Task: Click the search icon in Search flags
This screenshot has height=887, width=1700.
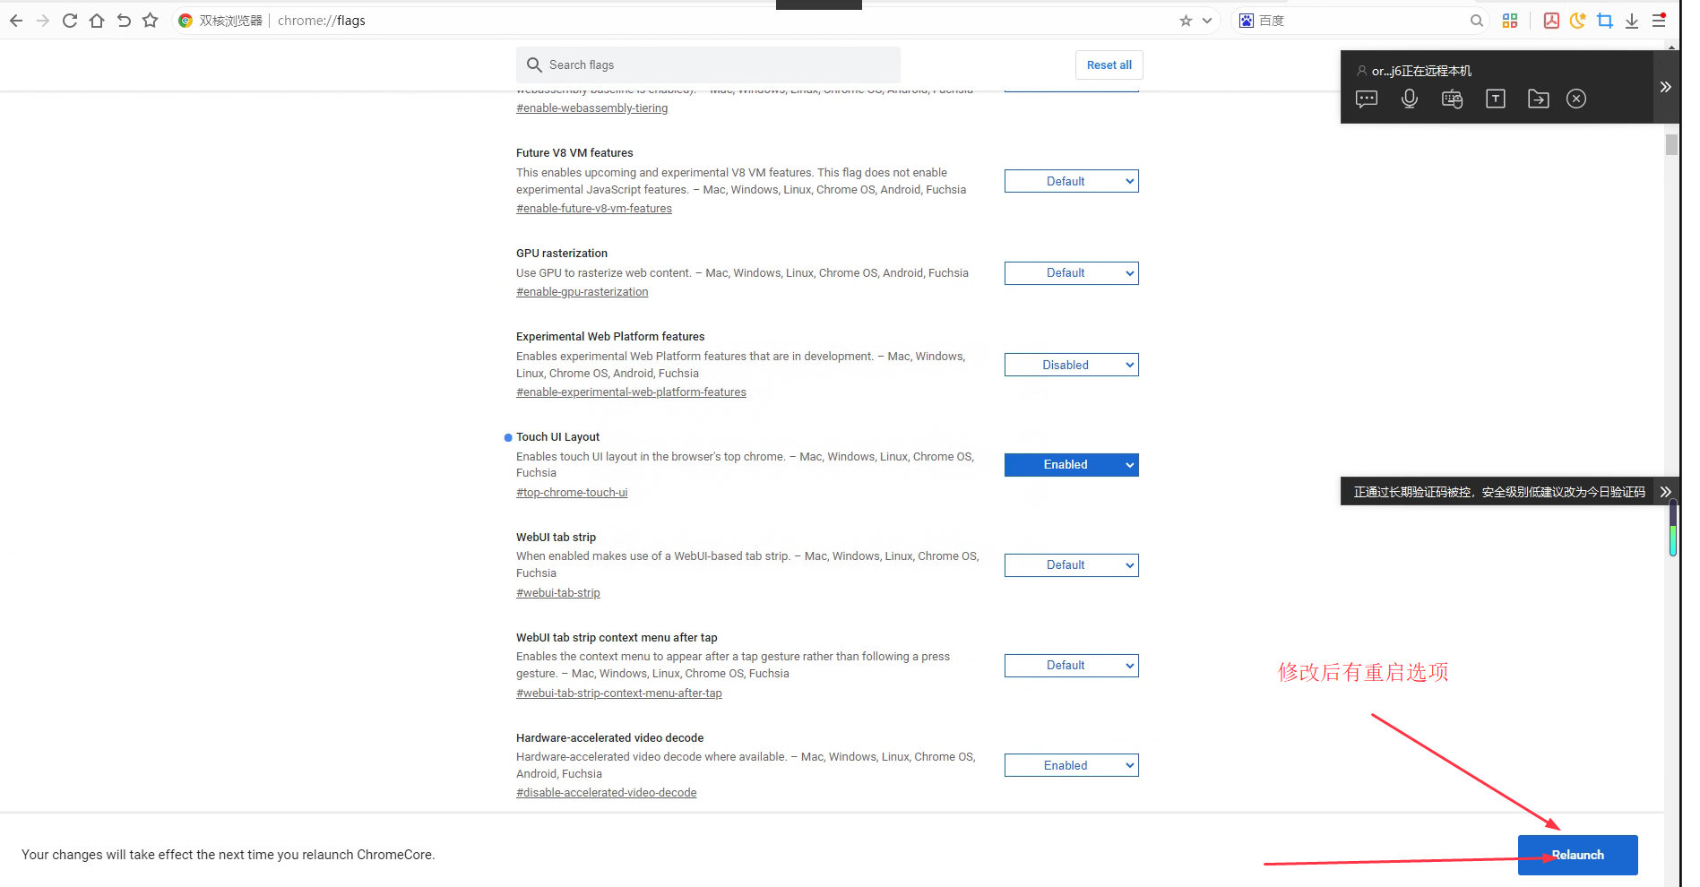Action: [535, 65]
